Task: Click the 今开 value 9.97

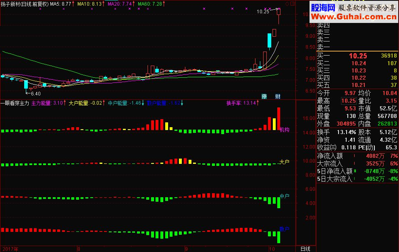Action: coord(350,93)
